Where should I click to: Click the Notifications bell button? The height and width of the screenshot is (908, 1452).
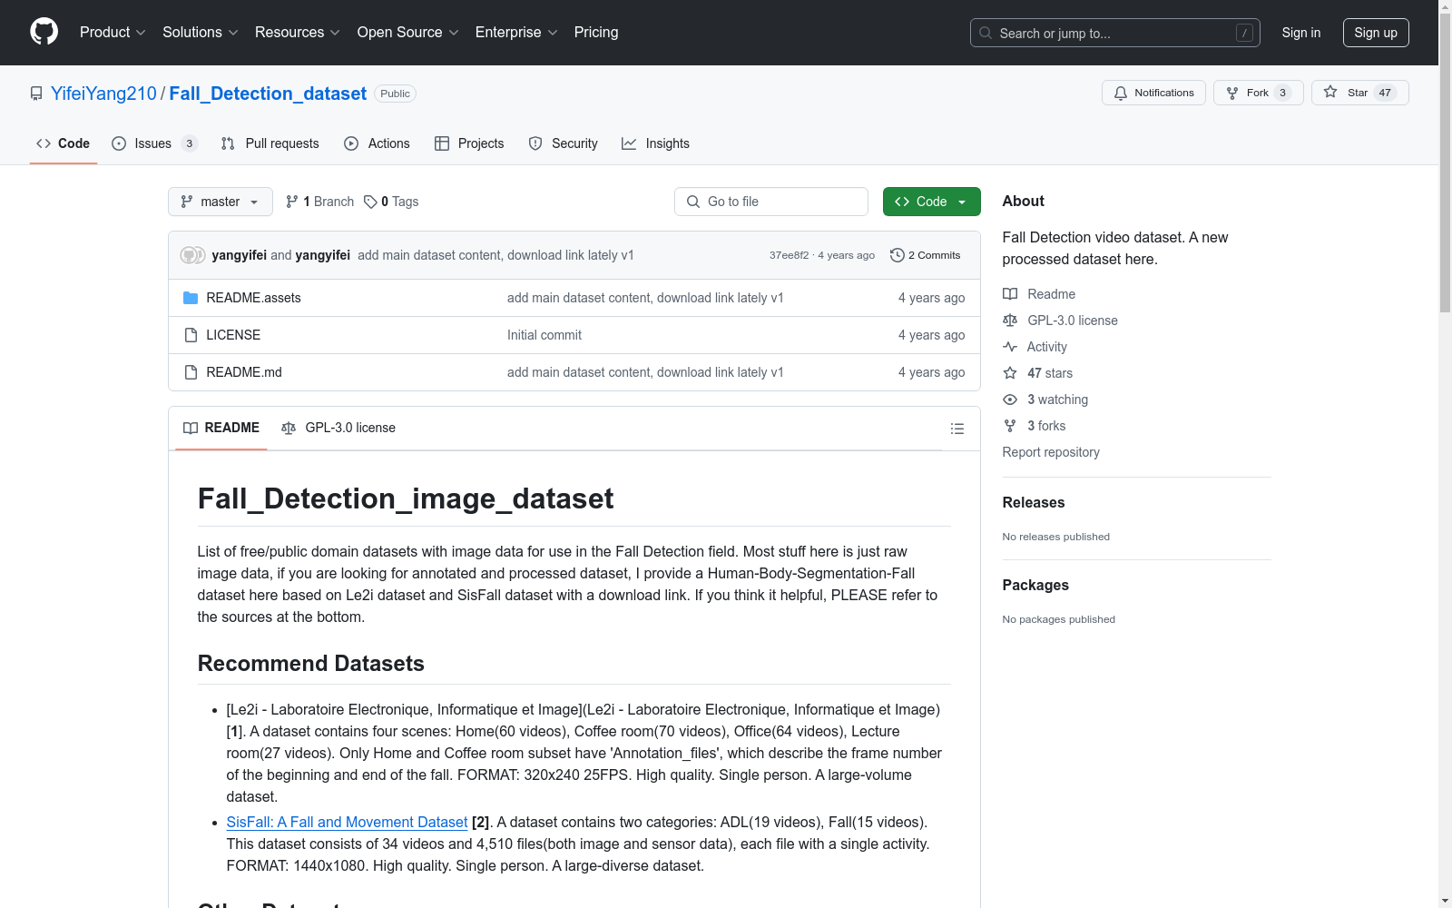1153,93
